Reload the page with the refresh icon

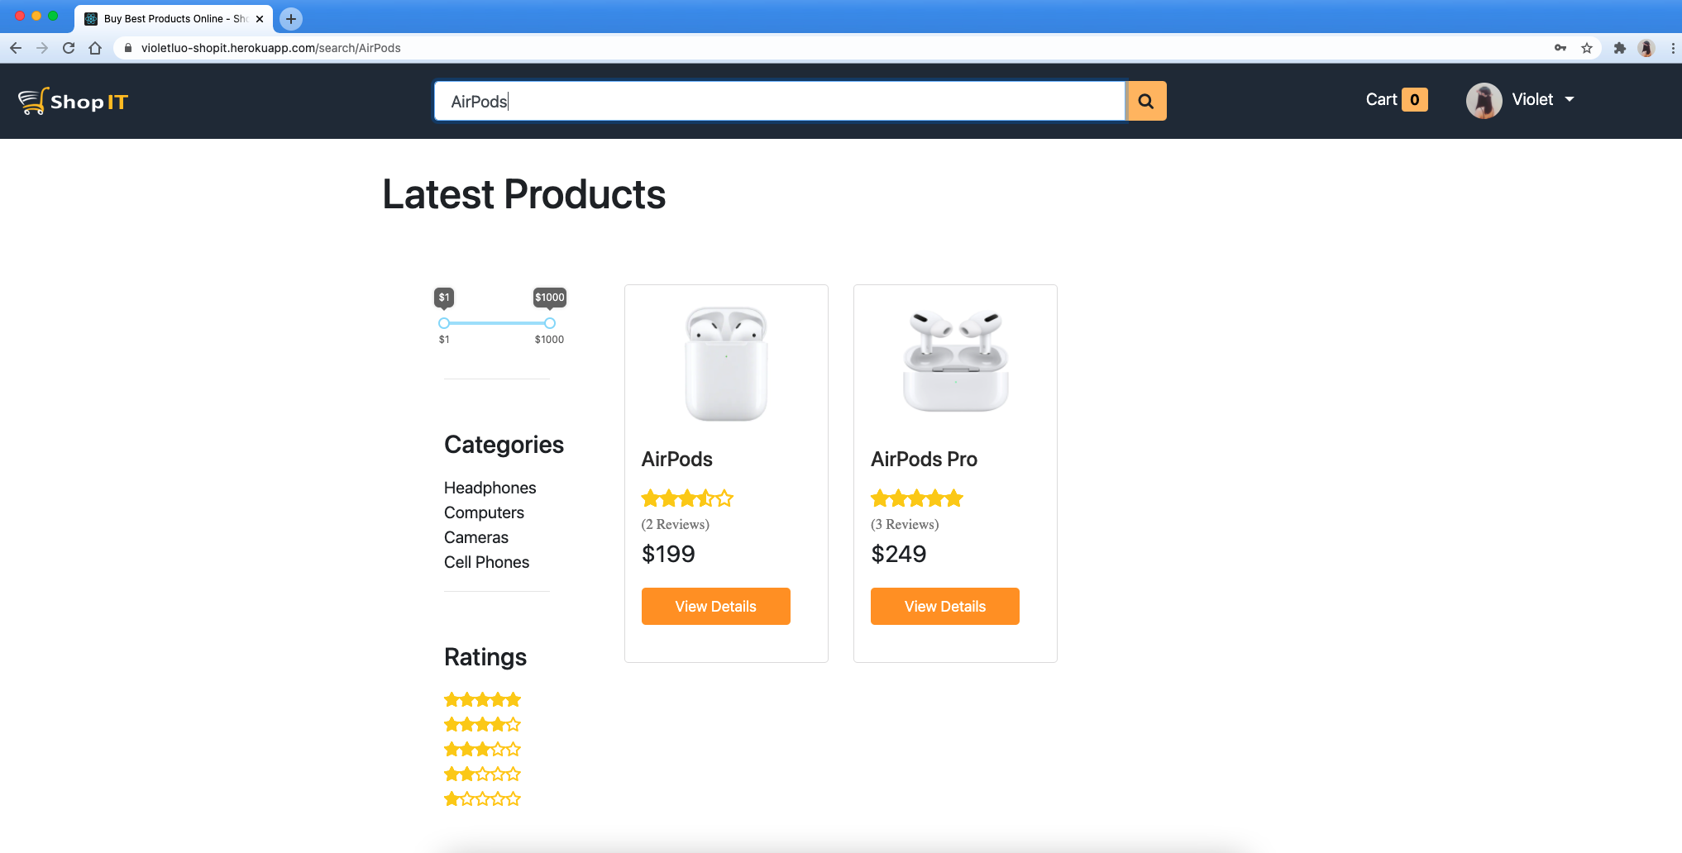click(x=69, y=48)
